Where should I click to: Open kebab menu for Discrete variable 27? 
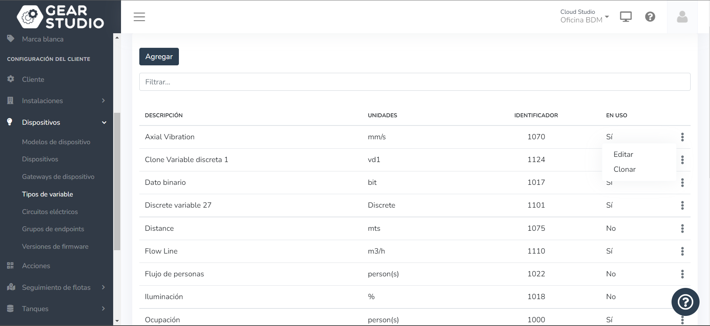[x=682, y=205]
